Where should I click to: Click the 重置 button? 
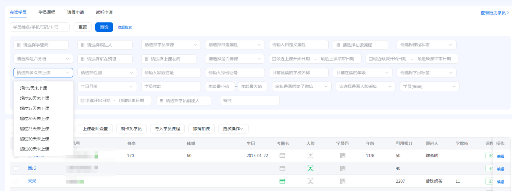coord(82,27)
